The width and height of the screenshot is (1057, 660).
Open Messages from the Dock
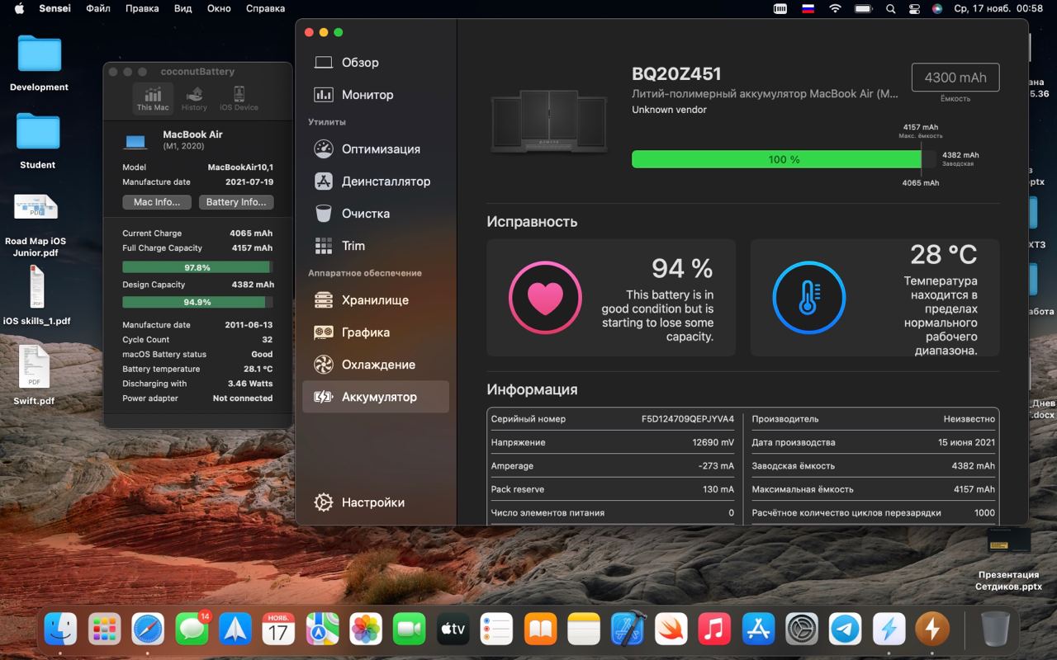pyautogui.click(x=192, y=629)
